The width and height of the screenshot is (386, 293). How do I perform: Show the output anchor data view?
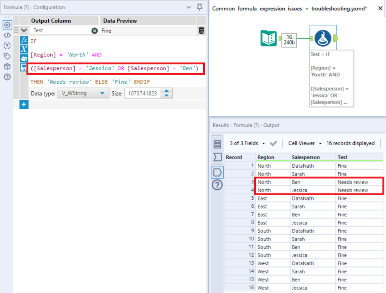tap(218, 172)
